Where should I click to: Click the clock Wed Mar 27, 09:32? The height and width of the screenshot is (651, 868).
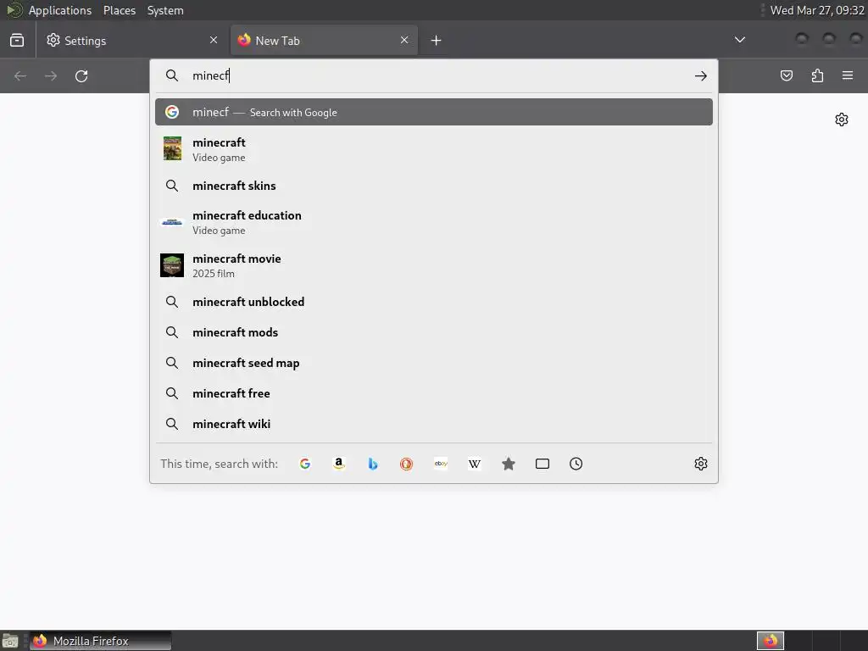(817, 10)
